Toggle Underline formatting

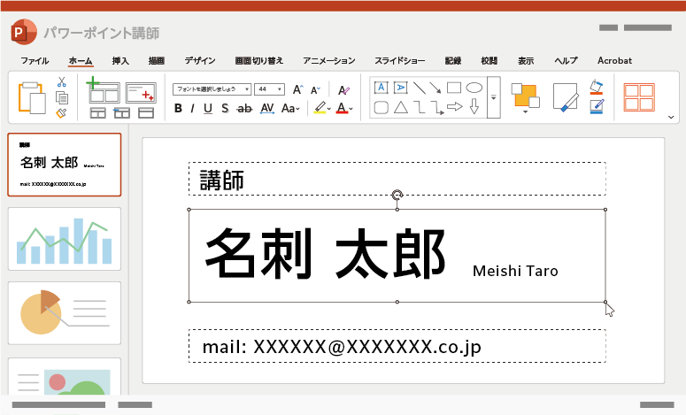[x=208, y=109]
